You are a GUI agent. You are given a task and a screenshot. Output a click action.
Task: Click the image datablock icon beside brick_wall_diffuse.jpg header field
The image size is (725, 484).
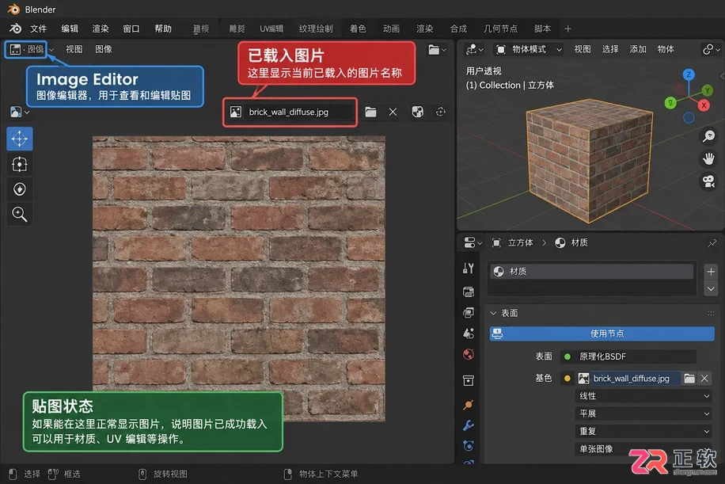pyautogui.click(x=236, y=112)
